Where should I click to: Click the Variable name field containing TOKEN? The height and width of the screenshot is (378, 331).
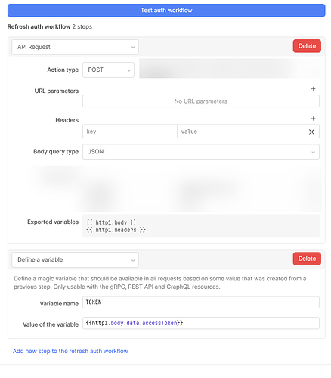tap(201, 302)
